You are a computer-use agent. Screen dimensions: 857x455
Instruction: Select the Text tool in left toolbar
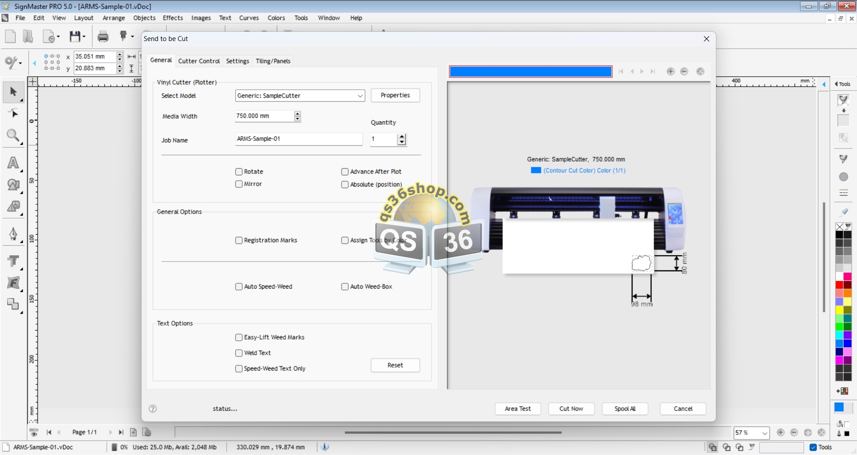pos(13,163)
